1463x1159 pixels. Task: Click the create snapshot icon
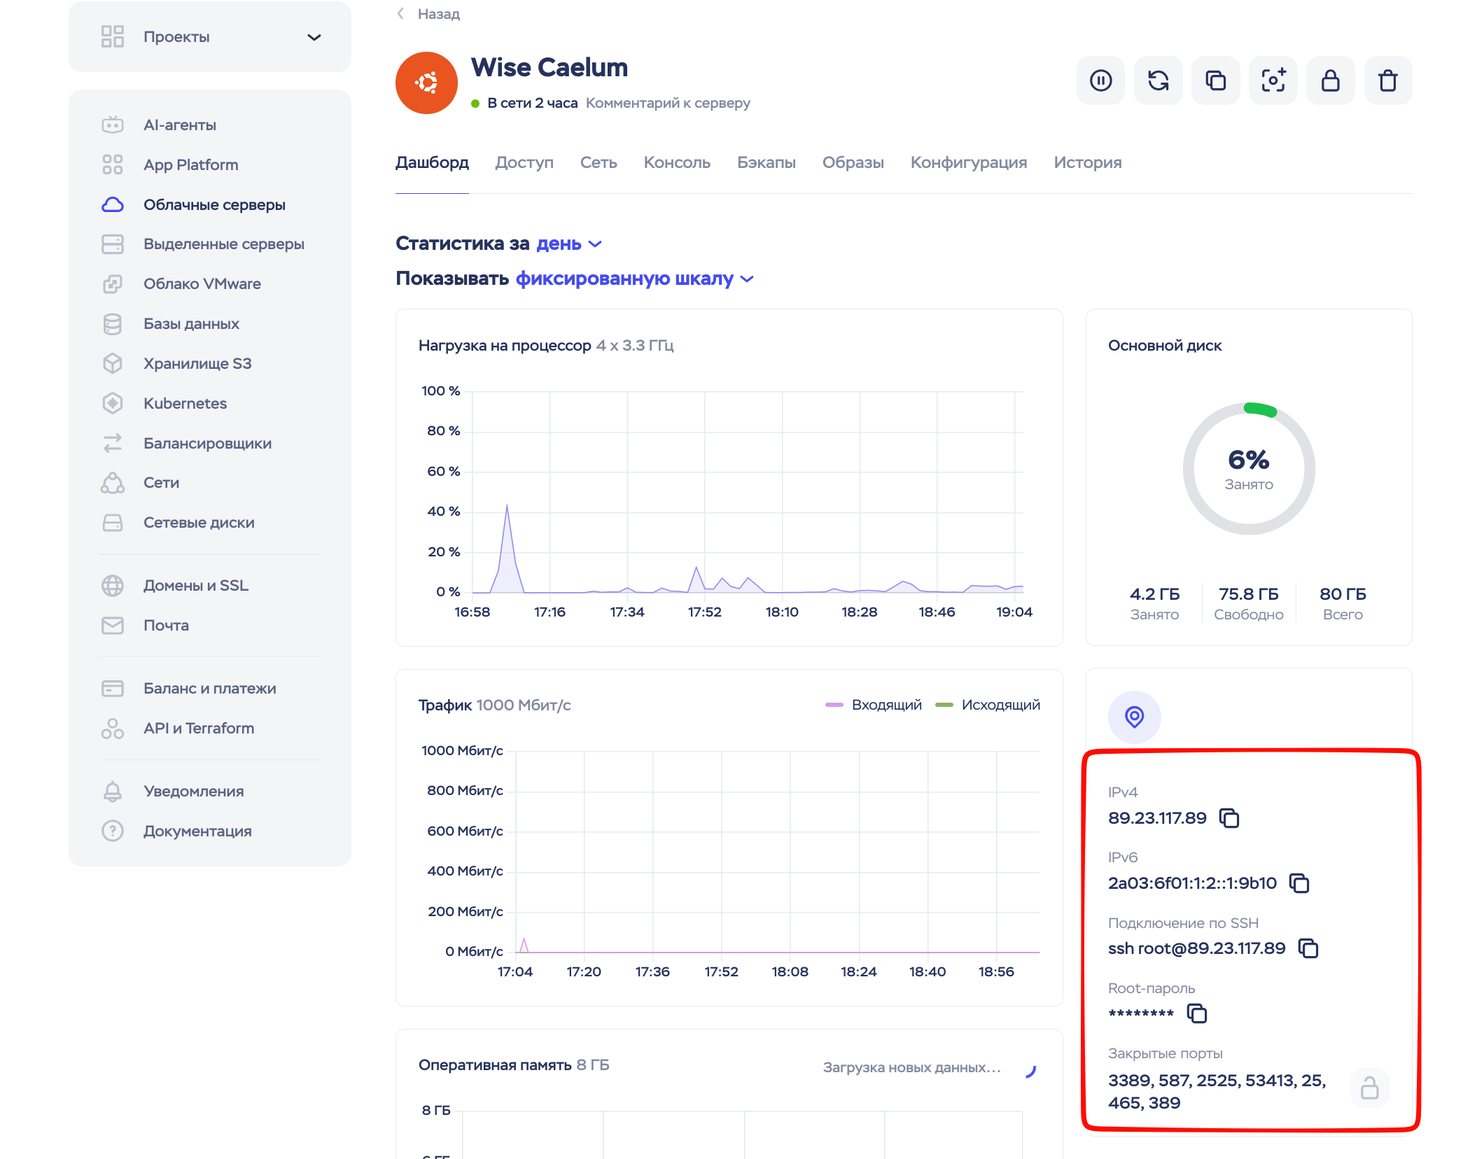click(1273, 81)
